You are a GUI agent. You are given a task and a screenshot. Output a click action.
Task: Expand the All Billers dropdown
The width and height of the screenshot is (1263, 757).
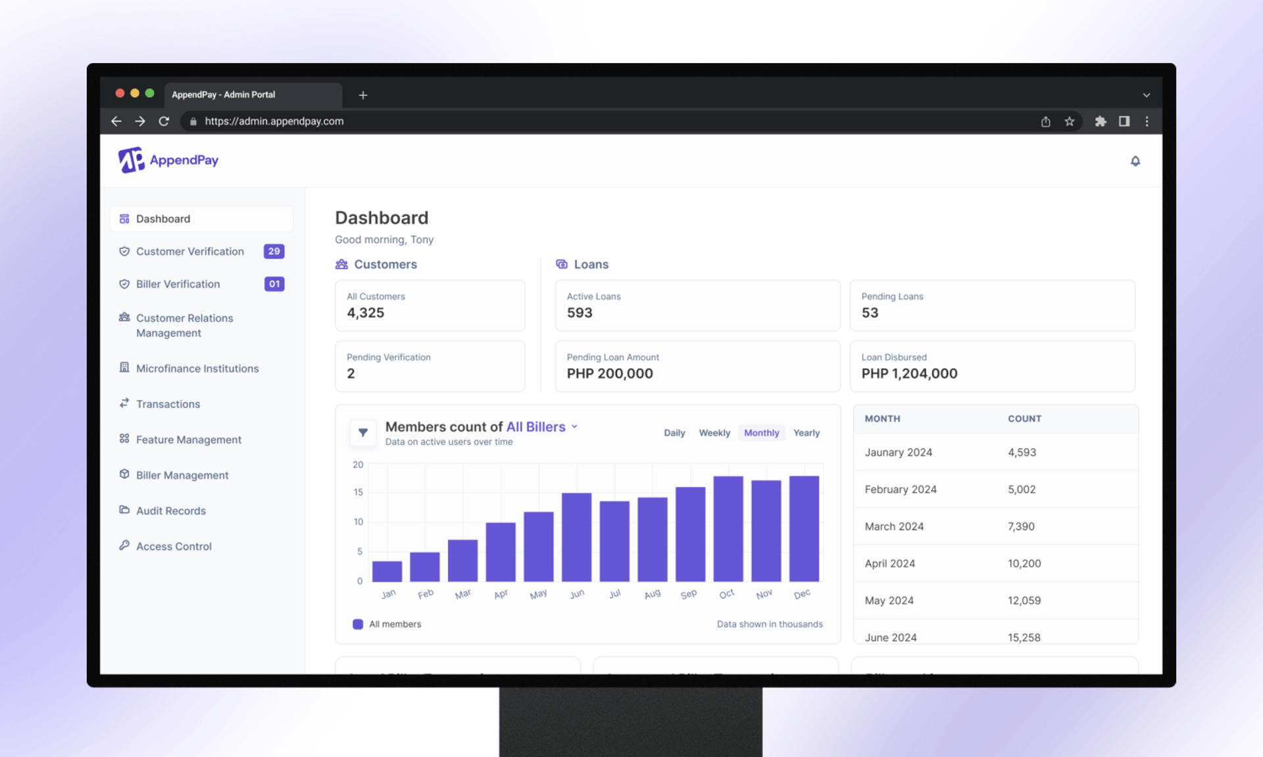click(x=542, y=426)
